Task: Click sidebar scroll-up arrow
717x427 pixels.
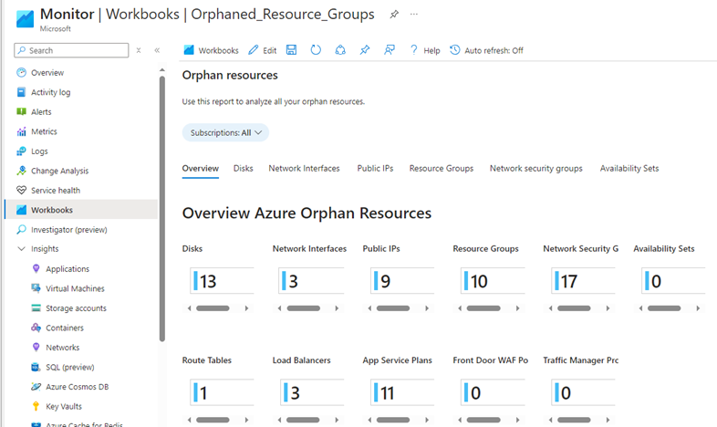Action: 161,70
